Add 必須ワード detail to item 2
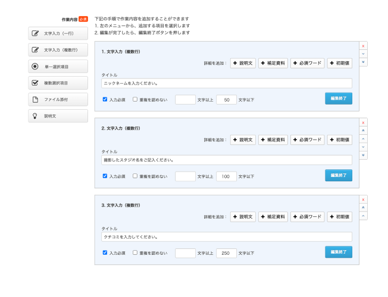This screenshot has width=388, height=297. click(x=308, y=140)
